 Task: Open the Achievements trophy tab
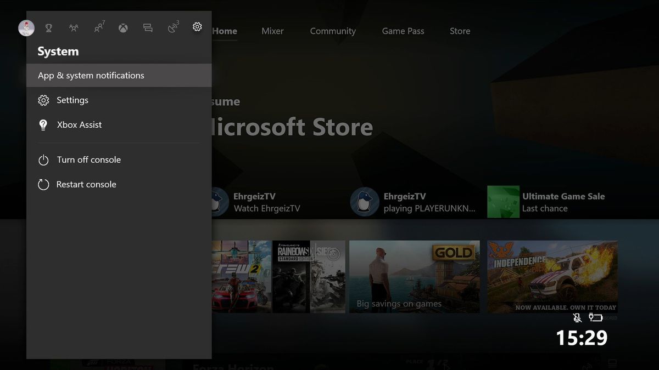pos(48,26)
